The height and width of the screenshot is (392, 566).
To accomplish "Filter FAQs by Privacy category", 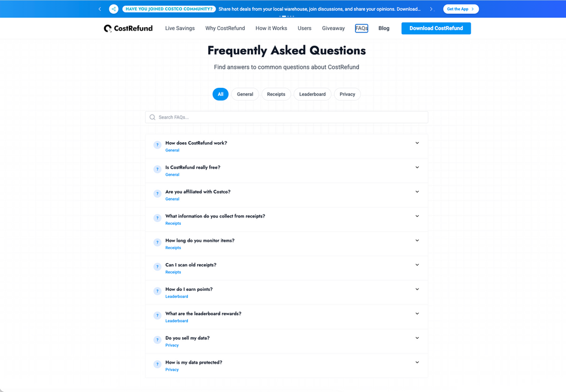I will click(x=347, y=94).
